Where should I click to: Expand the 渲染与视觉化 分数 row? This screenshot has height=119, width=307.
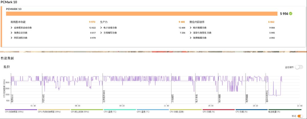pyautogui.click(x=191, y=33)
